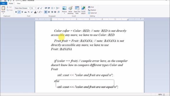The image size is (170, 96).
Task: Apply the text highlight color marker
Action: pyautogui.click(x=40, y=12)
